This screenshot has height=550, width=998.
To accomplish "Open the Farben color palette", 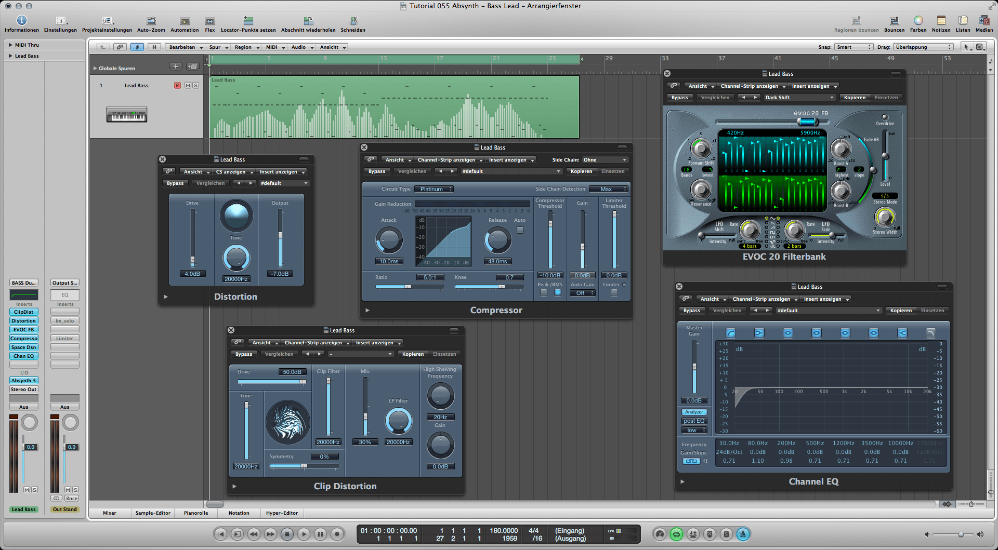I will (x=918, y=21).
